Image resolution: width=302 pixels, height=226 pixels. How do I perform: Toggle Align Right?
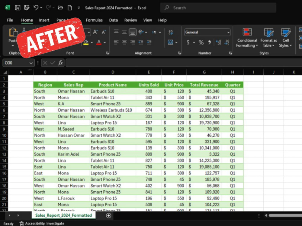[x=133, y=42]
